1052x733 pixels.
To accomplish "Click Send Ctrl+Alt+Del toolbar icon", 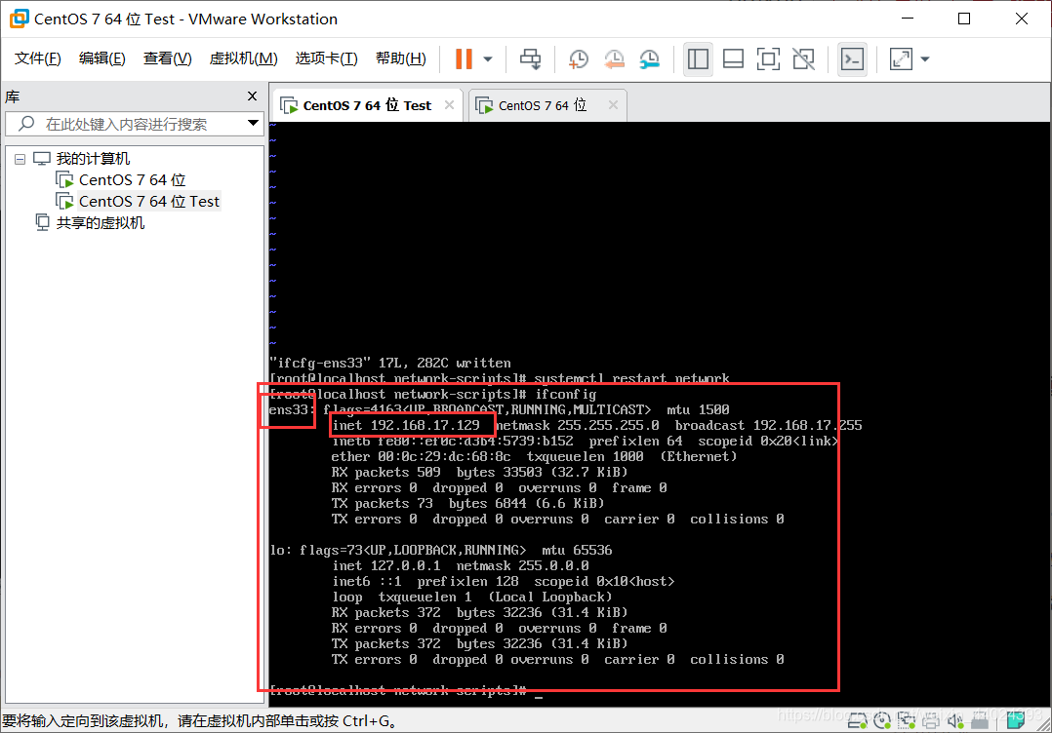I will [x=531, y=58].
